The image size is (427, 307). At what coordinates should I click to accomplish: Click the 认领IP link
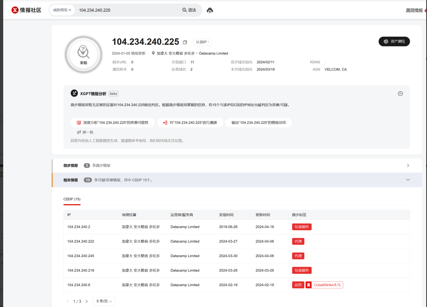point(202,42)
